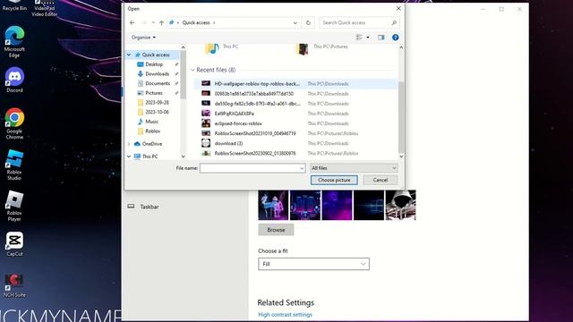Select the HD-wallpaper-roblox-top-roblox-back file
The image size is (573, 322).
(295, 83)
